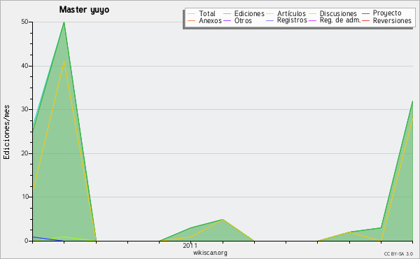This screenshot has height=259, width=420.
Task: Click the 'wikiscan.org' caption
Action: [210, 253]
